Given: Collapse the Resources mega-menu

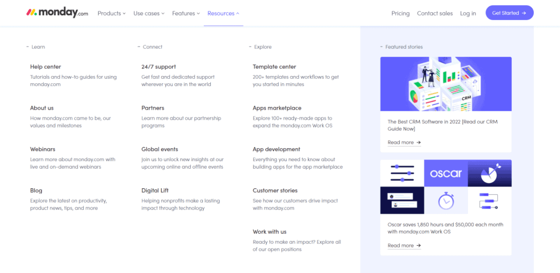Looking at the screenshot, I should [223, 13].
